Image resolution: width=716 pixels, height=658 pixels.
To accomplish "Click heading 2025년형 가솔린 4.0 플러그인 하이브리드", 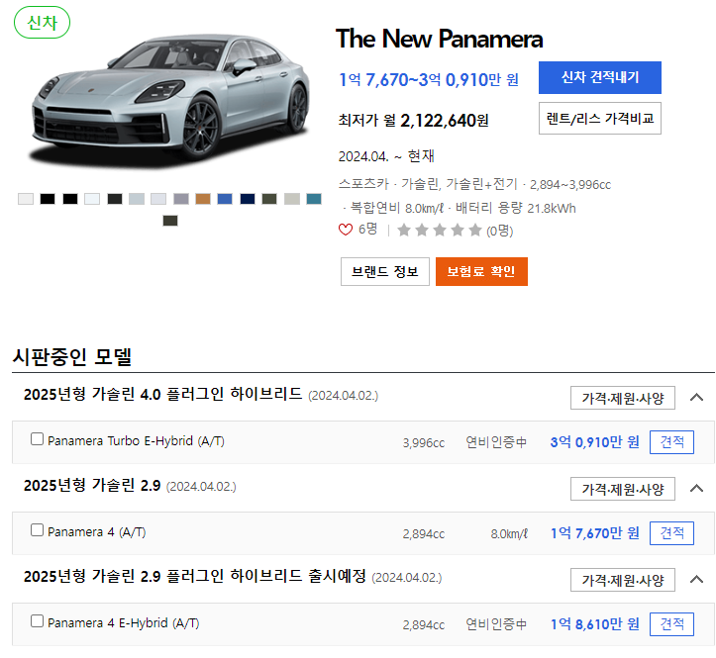I will pyautogui.click(x=162, y=394).
